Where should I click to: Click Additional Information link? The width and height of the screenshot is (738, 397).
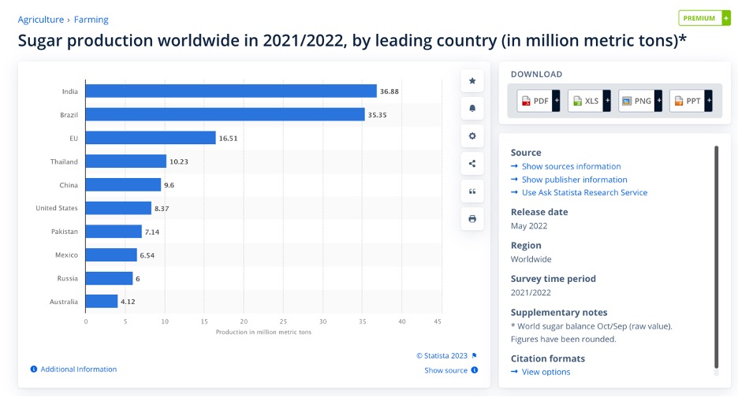[79, 369]
